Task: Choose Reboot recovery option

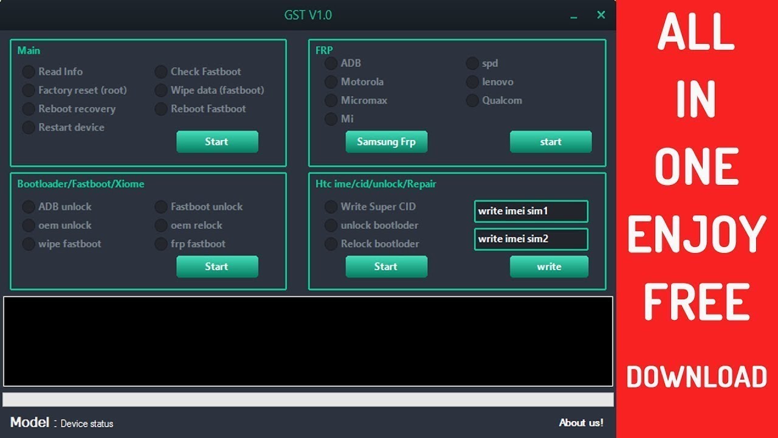Action: pos(28,109)
